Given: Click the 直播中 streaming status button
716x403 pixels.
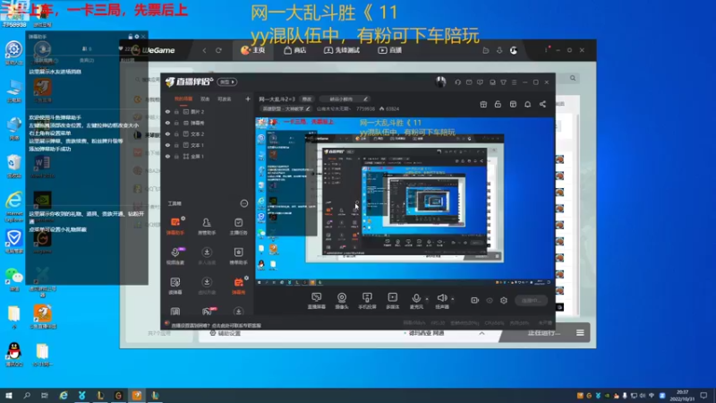Looking at the screenshot, I should coord(531,301).
